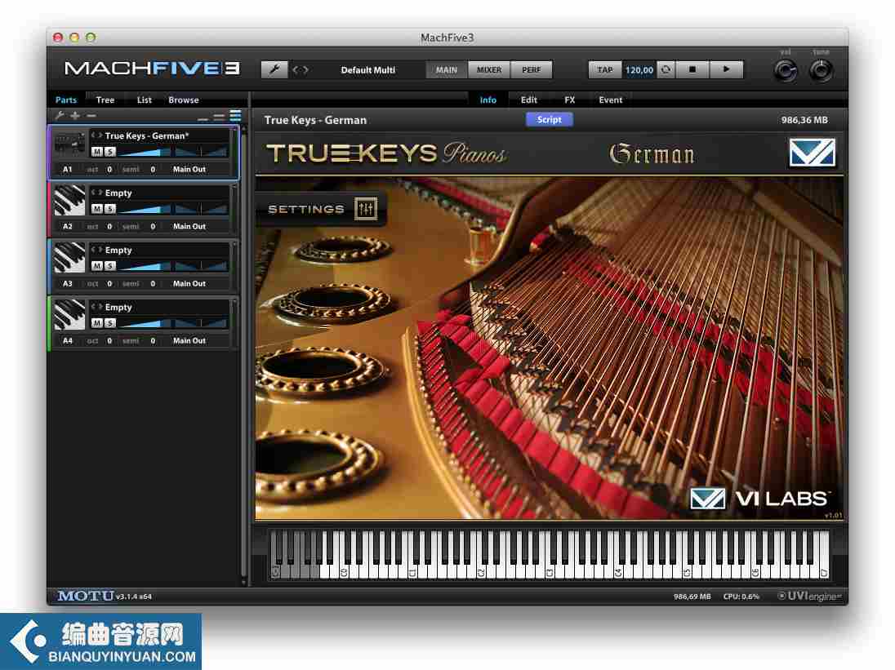Mute the A4 Empty part
Image resolution: width=895 pixels, height=670 pixels.
97,322
